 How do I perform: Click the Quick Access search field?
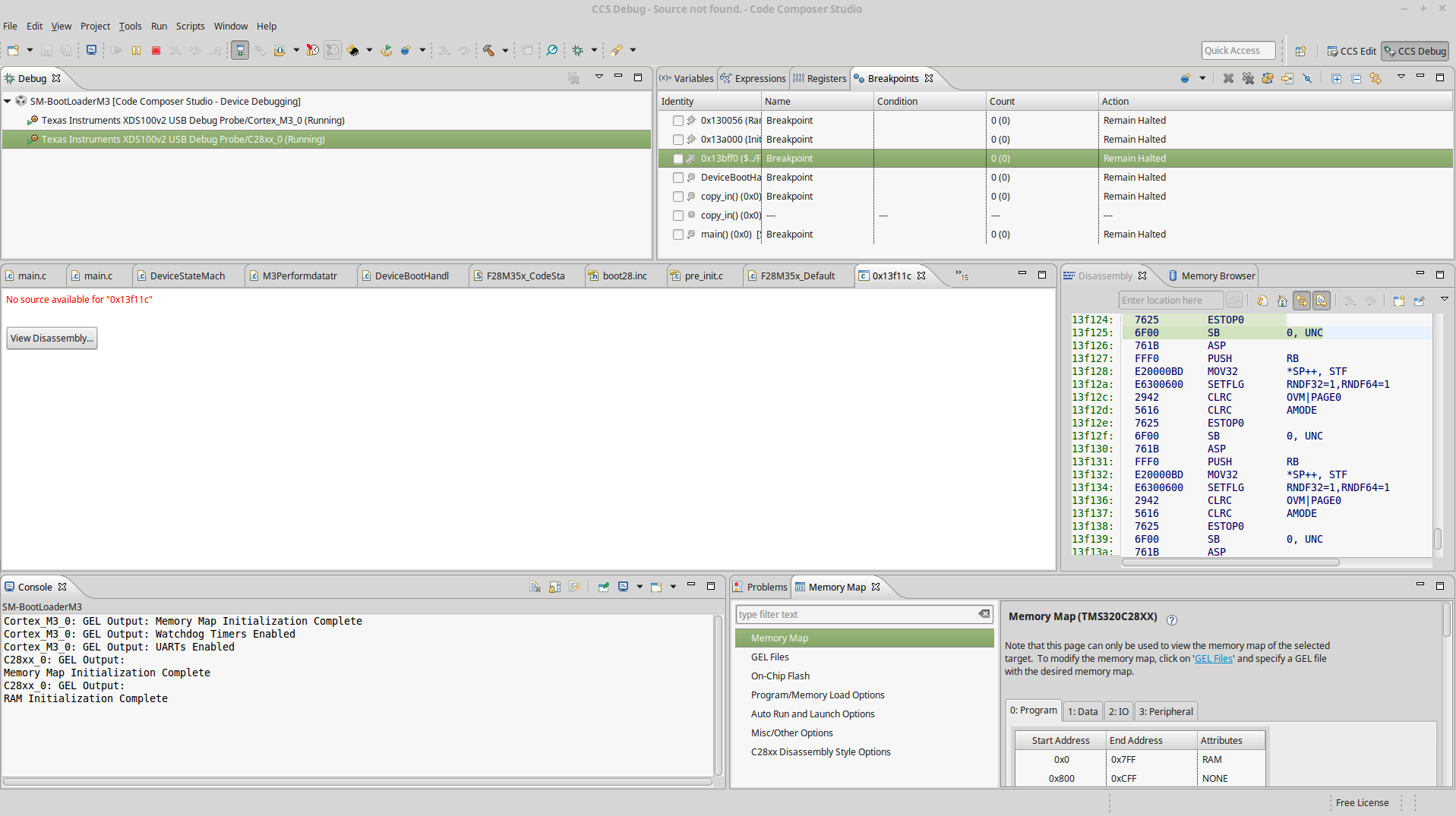(x=1237, y=51)
